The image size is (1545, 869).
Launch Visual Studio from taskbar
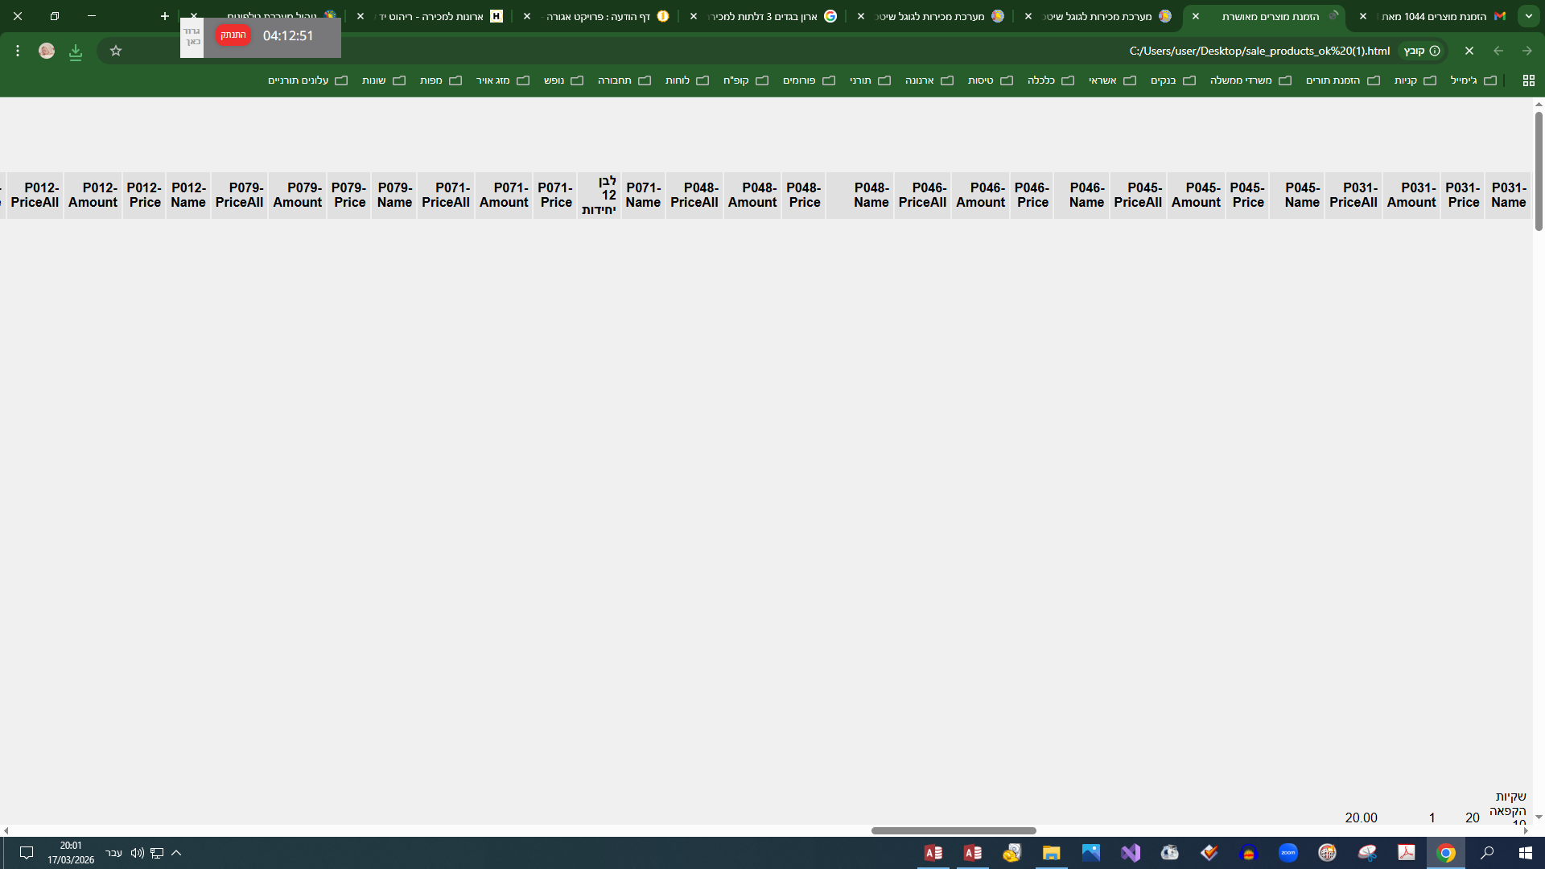[1131, 853]
